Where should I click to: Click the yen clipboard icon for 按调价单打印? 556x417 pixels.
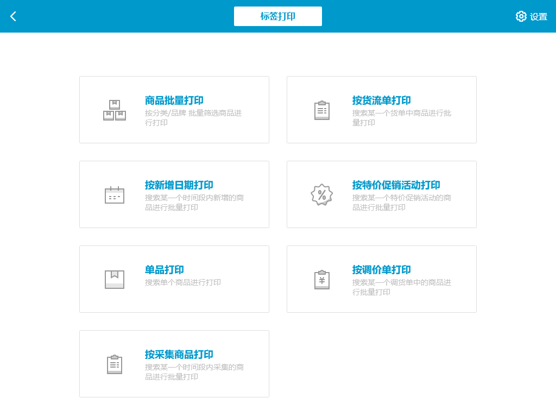pos(322,280)
